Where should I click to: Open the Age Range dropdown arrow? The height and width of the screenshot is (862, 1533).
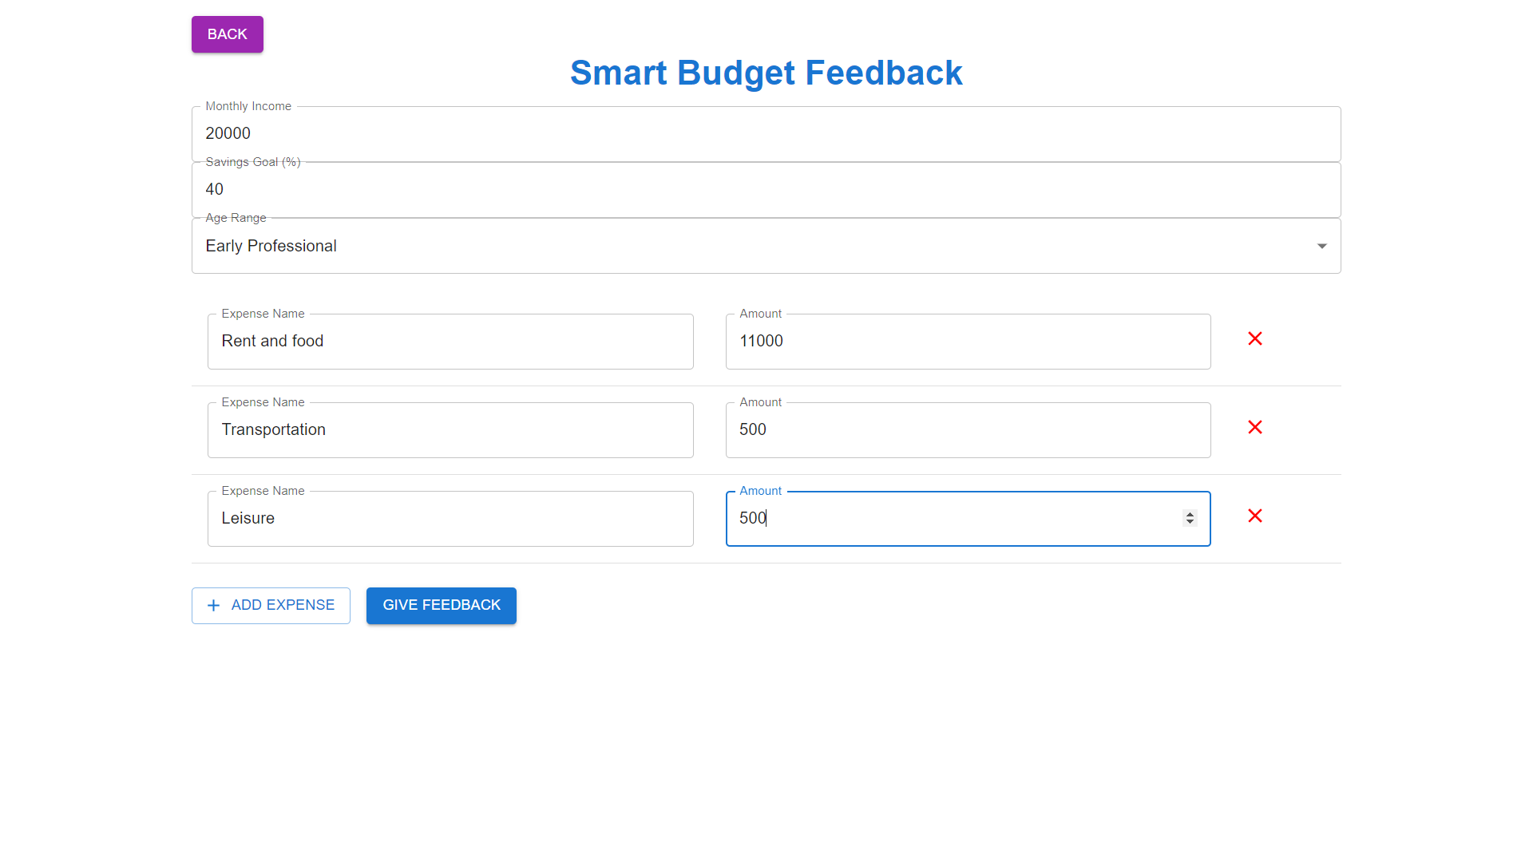tap(1321, 246)
